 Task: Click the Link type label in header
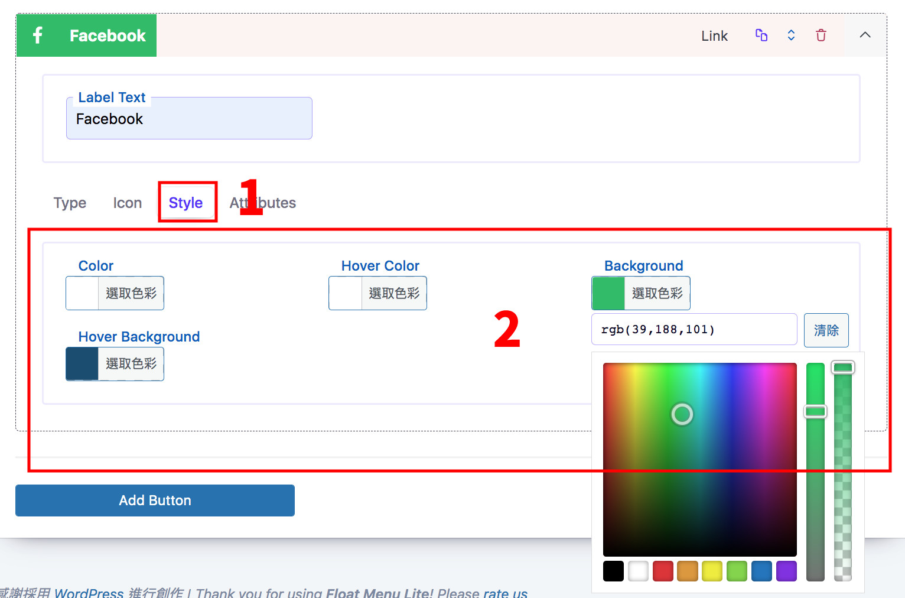pos(714,36)
